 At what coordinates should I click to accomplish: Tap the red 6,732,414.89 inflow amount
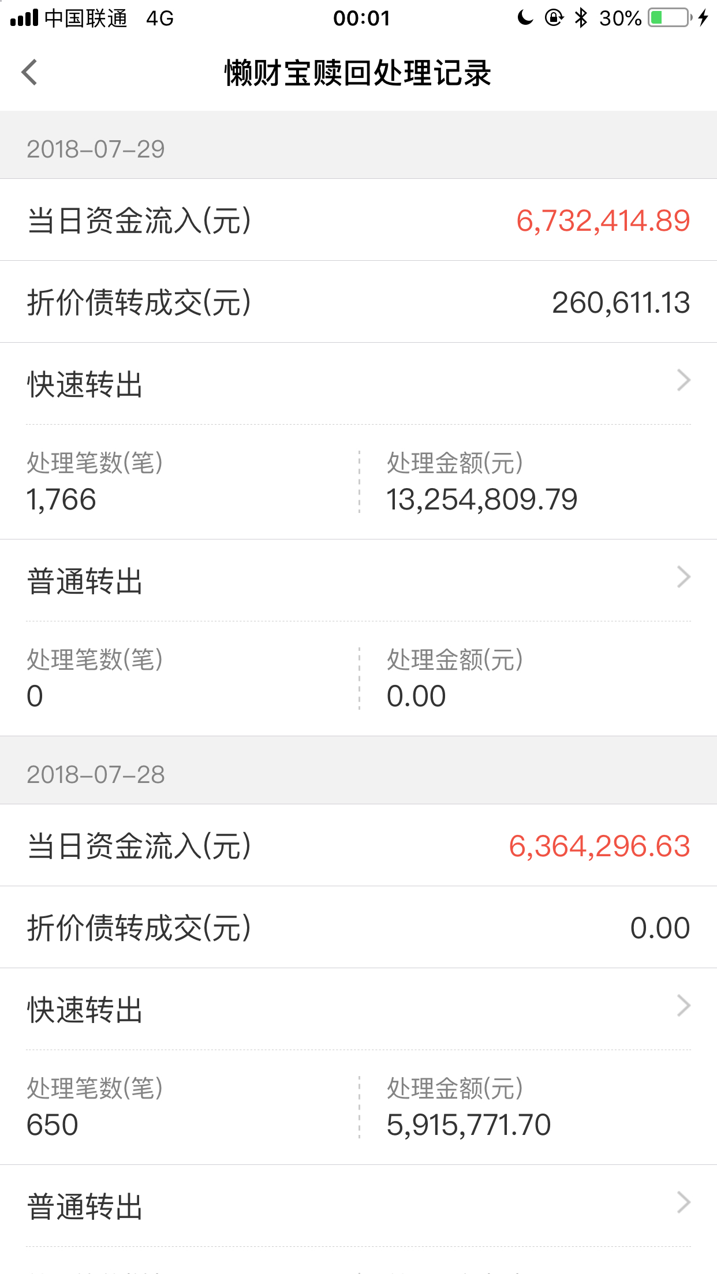603,221
